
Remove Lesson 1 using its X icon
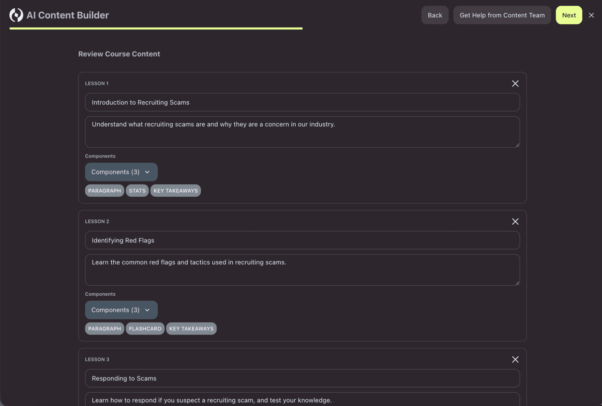coord(515,83)
